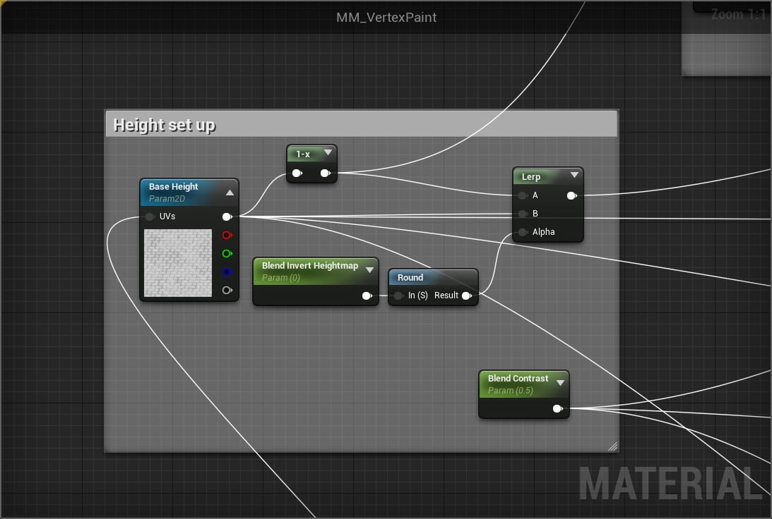Collapse the Base Height node preview arrow
This screenshot has height=519, width=772.
230,193
